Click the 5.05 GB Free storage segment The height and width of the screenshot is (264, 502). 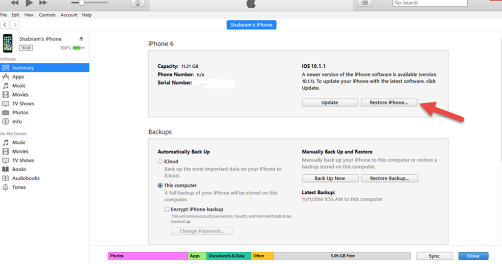coord(342,256)
